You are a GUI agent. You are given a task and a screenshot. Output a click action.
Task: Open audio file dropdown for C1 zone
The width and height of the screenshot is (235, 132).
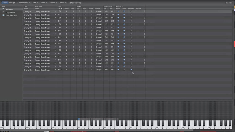click(x=55, y=12)
